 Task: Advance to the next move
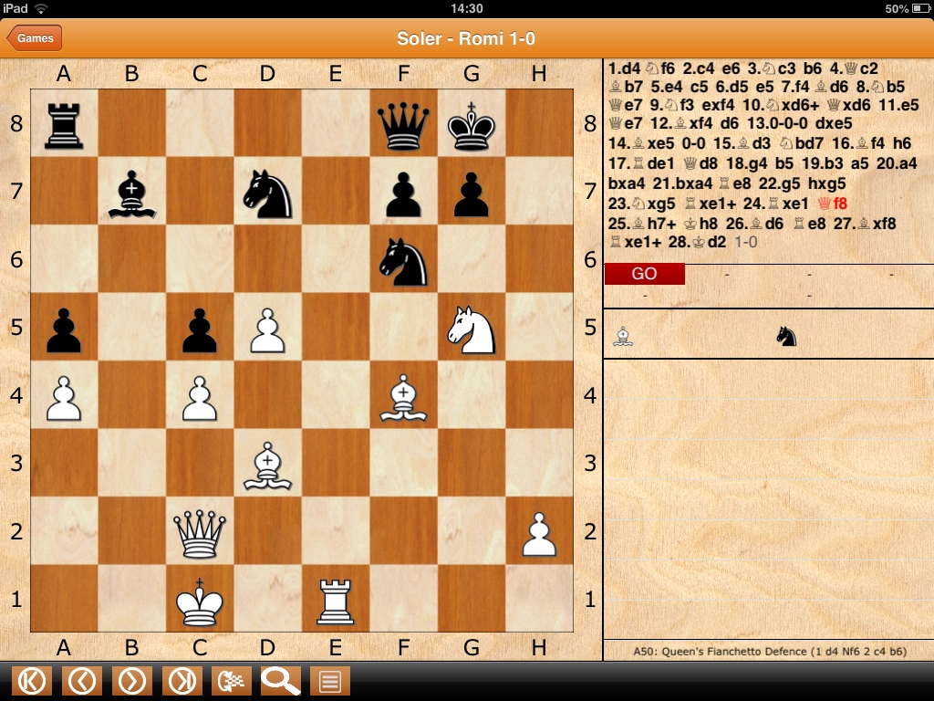[131, 681]
